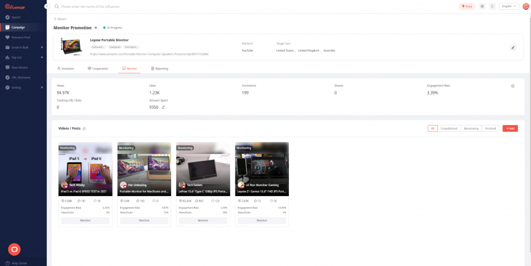
Task: Open the grid apps icon in the header
Action: pos(482,6)
